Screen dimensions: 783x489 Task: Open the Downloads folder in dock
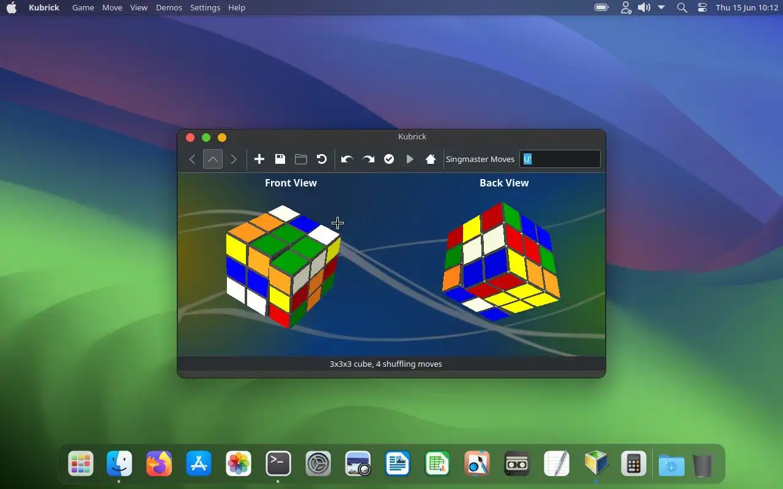[671, 466]
